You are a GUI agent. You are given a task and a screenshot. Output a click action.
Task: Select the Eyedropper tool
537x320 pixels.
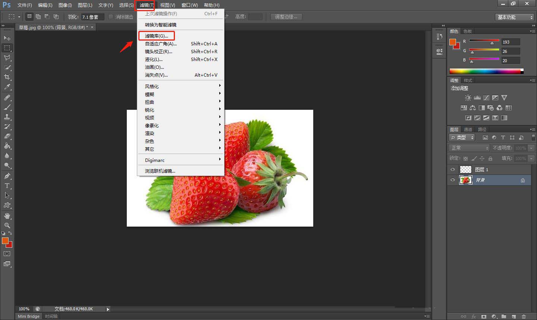pyautogui.click(x=7, y=87)
